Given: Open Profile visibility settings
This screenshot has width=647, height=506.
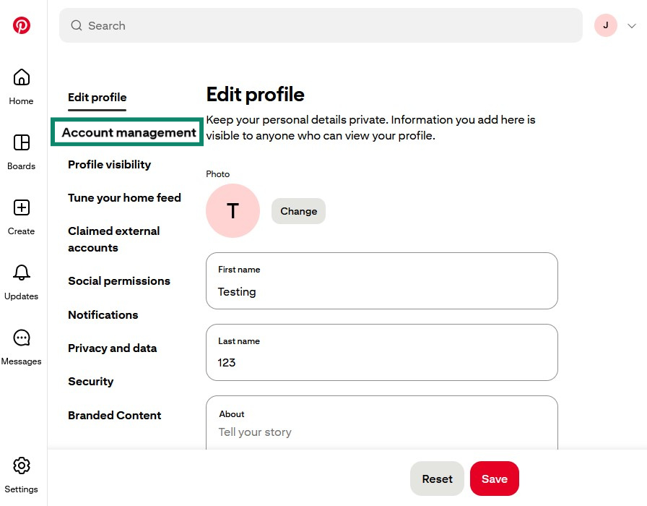Looking at the screenshot, I should [x=109, y=165].
